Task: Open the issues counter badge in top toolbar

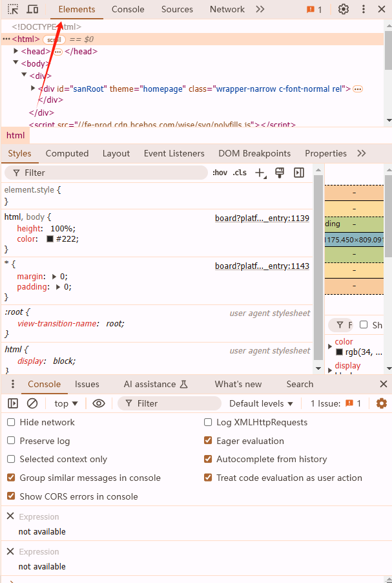Action: [315, 10]
